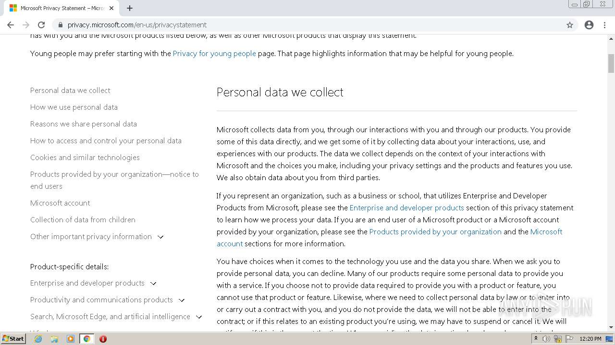
Task: Bookmark this page with star icon
Action: click(570, 25)
